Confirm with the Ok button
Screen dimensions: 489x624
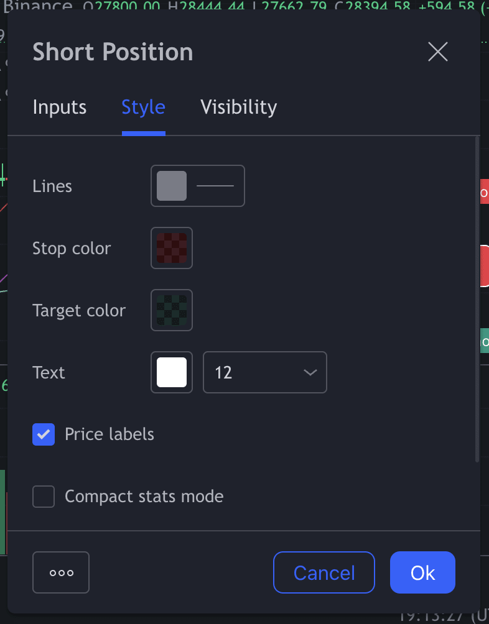[422, 572]
